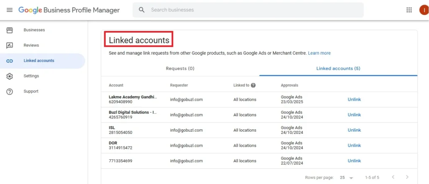Viewport: 429px width, 184px height.
Task: Open Linked accounts in the sidebar
Action: pos(39,61)
